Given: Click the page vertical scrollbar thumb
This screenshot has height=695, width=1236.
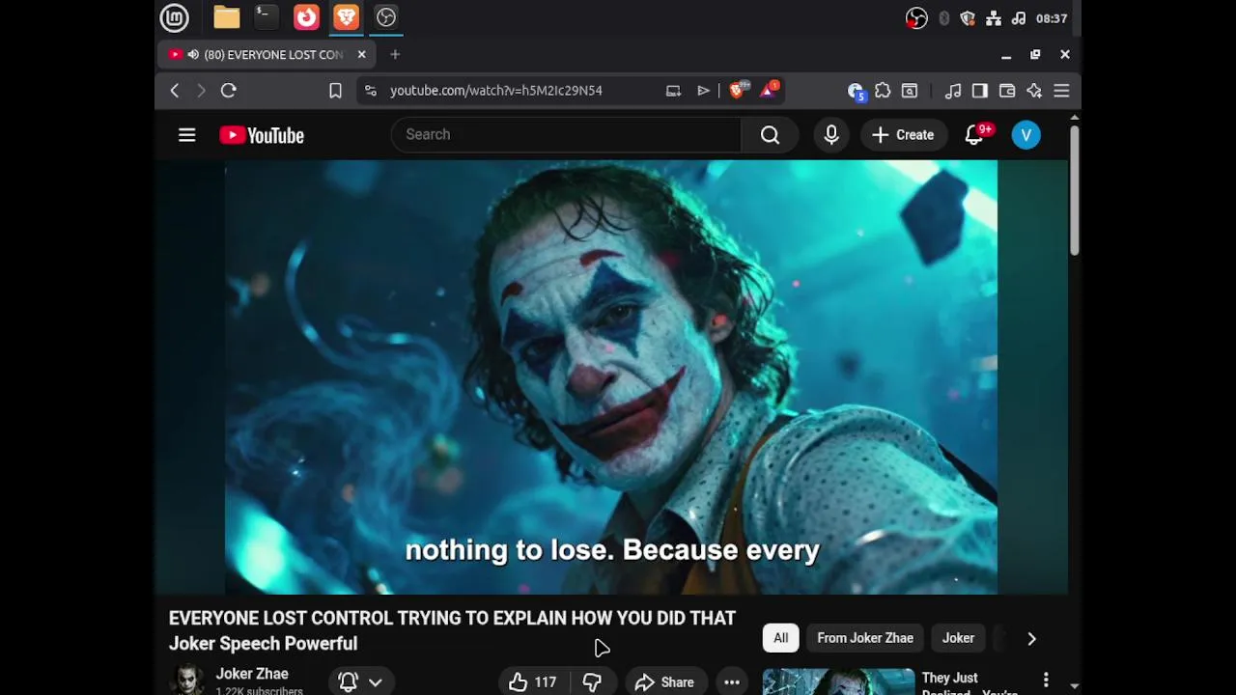Looking at the screenshot, I should (1074, 190).
